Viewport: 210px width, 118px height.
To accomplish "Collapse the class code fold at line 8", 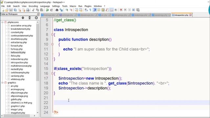I will (x=52, y=34).
